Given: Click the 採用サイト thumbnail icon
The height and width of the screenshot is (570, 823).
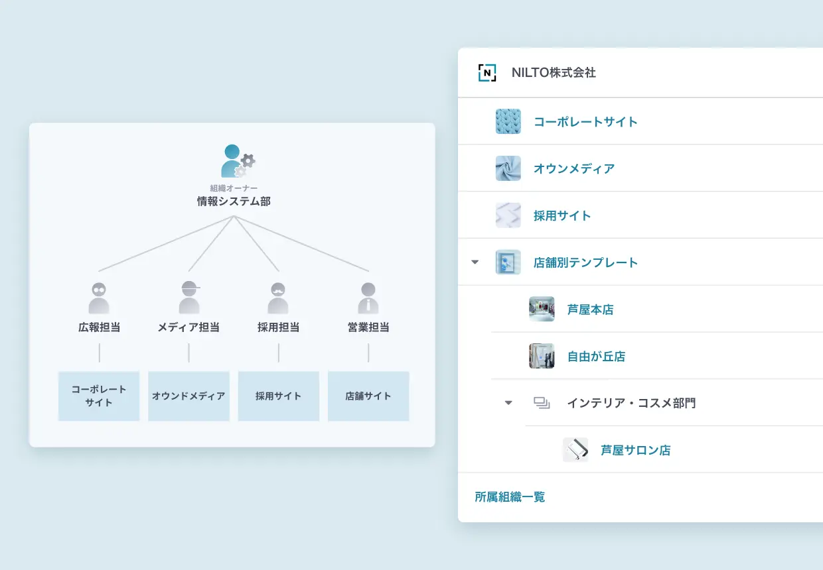Looking at the screenshot, I should coord(508,215).
